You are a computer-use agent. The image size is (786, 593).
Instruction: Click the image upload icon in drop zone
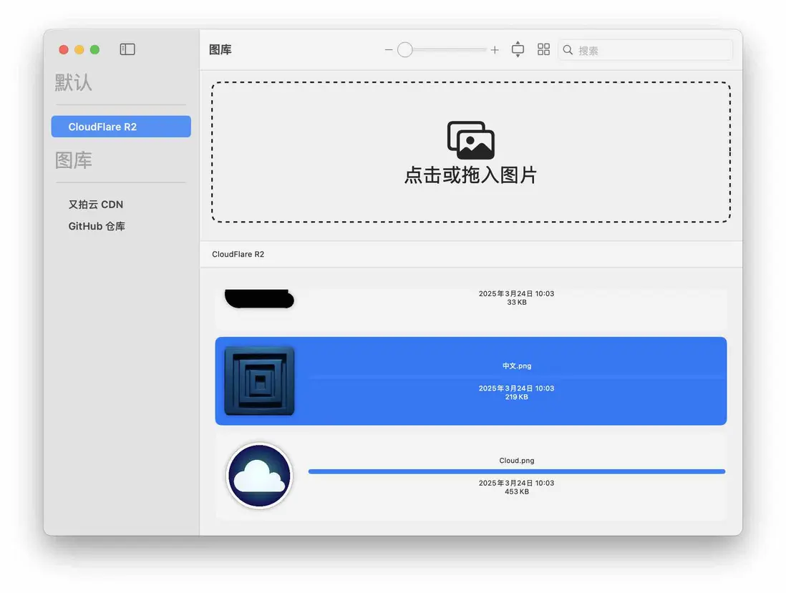pyautogui.click(x=471, y=140)
